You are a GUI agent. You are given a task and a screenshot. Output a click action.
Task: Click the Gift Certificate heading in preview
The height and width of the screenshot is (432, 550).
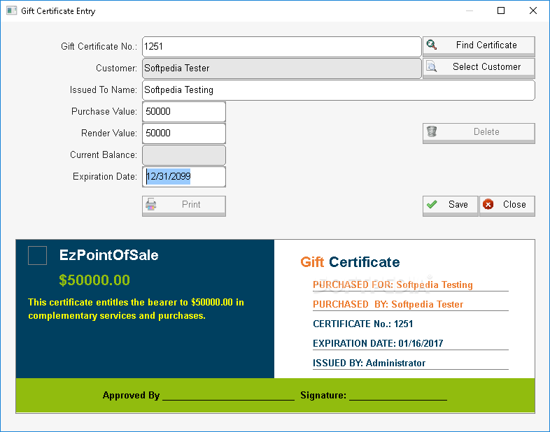[x=350, y=262]
